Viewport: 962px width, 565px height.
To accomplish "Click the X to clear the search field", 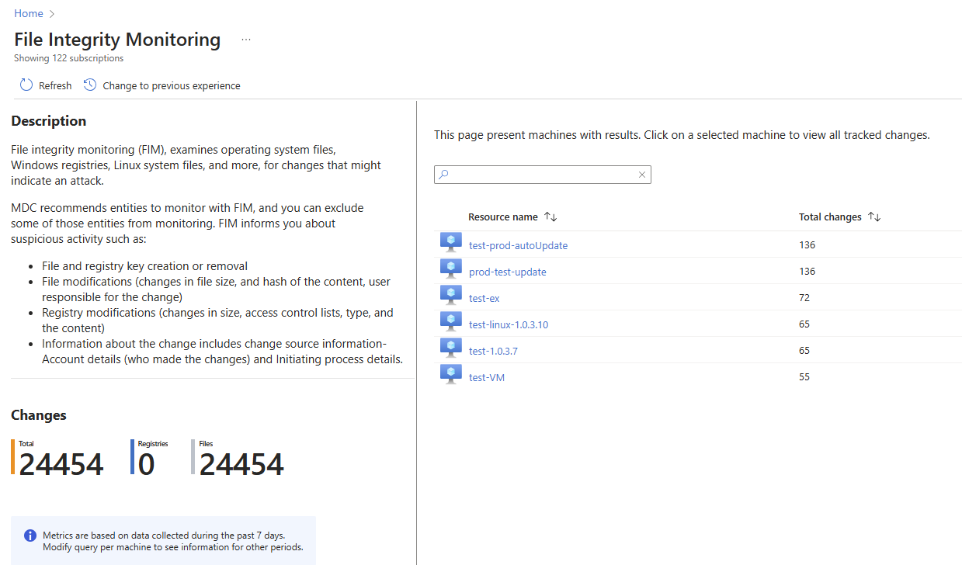I will 641,175.
